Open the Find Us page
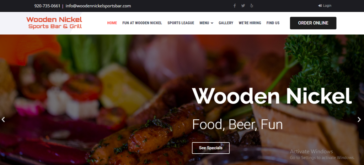Viewport: 364px width, 165px height. click(273, 23)
